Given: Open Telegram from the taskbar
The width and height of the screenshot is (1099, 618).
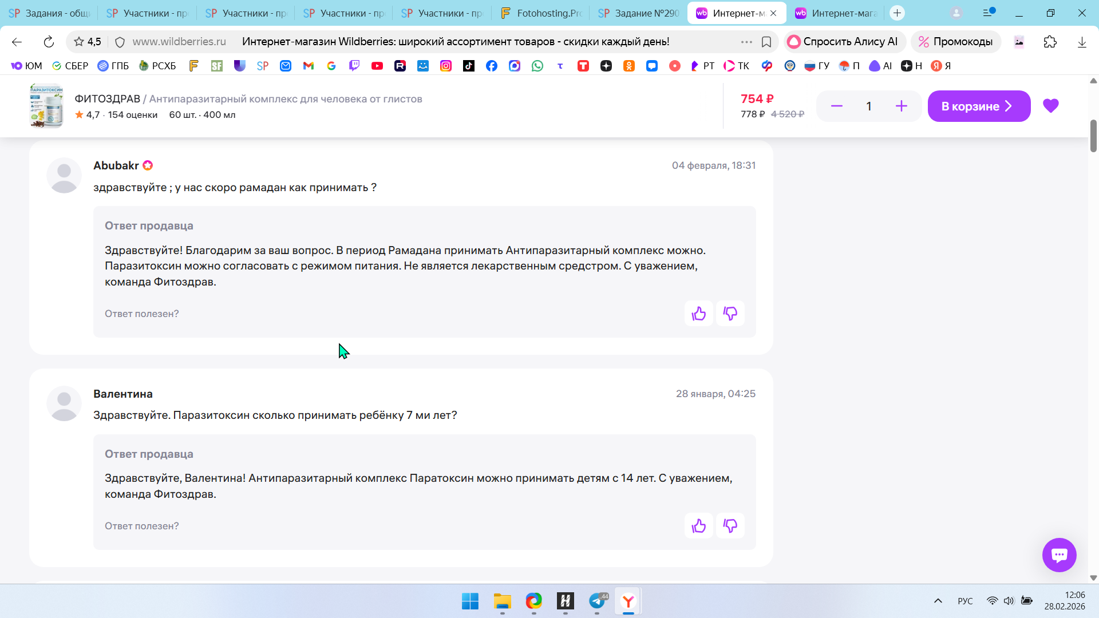Looking at the screenshot, I should pos(597,601).
